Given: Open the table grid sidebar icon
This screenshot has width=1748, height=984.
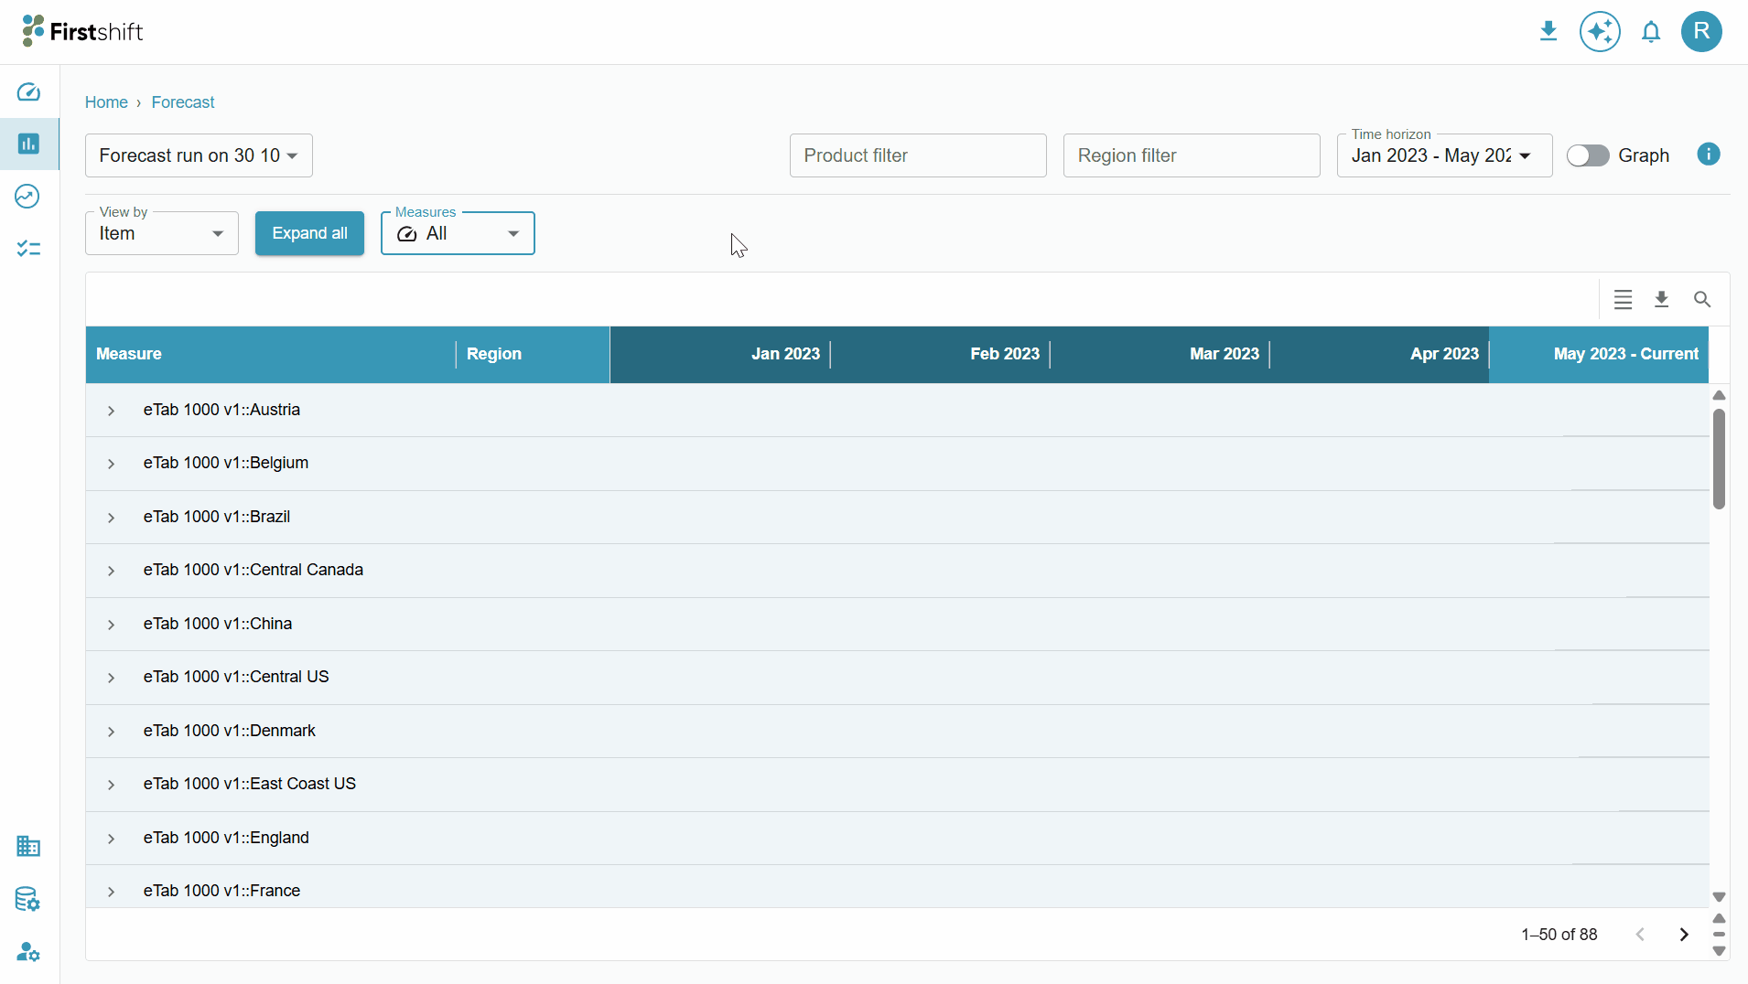Looking at the screenshot, I should pyautogui.click(x=28, y=846).
